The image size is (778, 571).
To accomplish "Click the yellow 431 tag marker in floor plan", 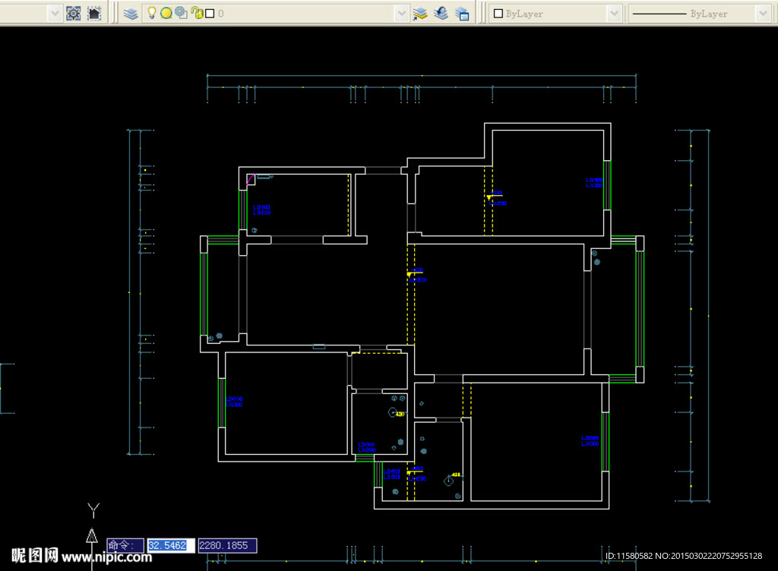I will coord(456,475).
